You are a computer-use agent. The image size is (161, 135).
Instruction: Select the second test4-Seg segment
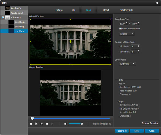(x=14, y=27)
